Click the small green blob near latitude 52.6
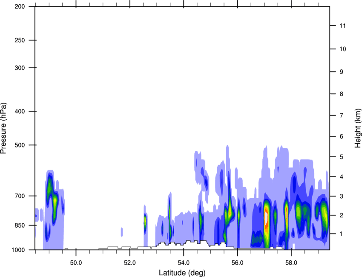Viewport: 362px width, 277px height. [145, 221]
